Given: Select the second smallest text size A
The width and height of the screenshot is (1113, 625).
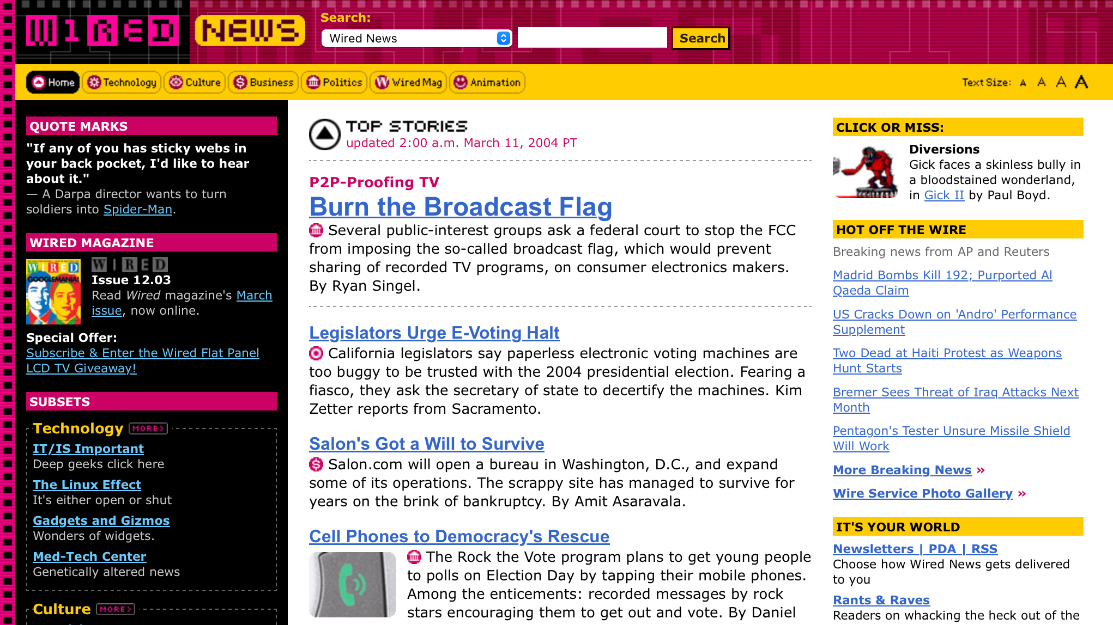Looking at the screenshot, I should coord(1042,82).
